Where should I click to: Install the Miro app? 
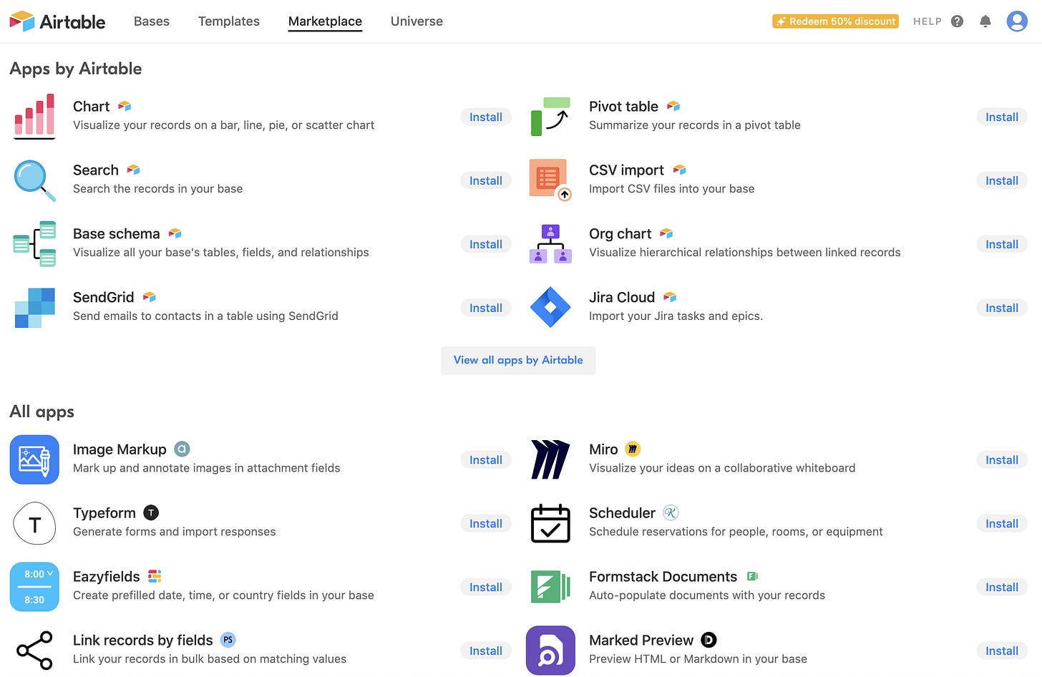tap(1002, 460)
